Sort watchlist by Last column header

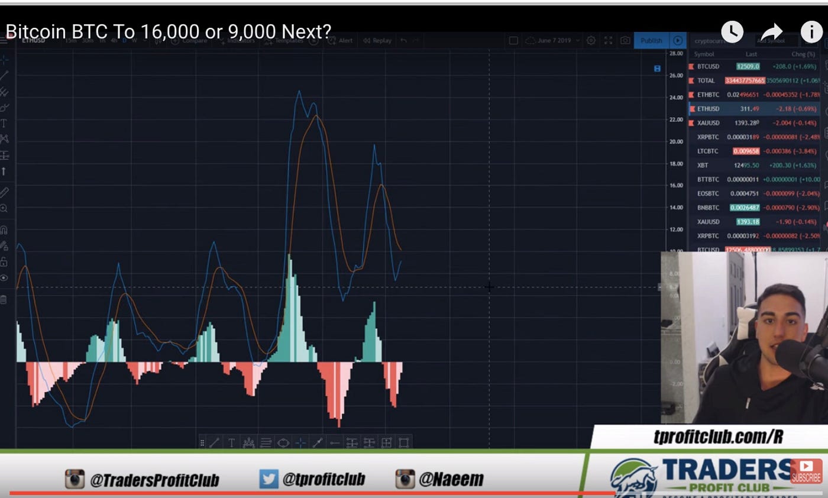751,54
